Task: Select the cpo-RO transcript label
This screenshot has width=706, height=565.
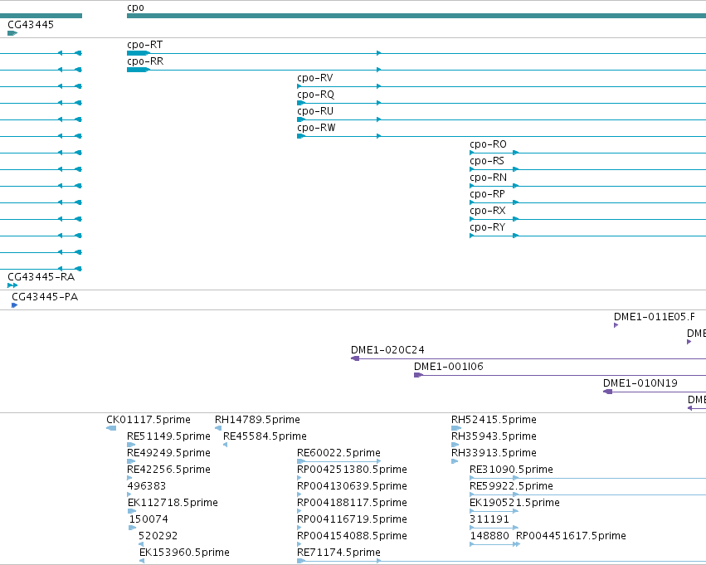Action: tap(488, 144)
